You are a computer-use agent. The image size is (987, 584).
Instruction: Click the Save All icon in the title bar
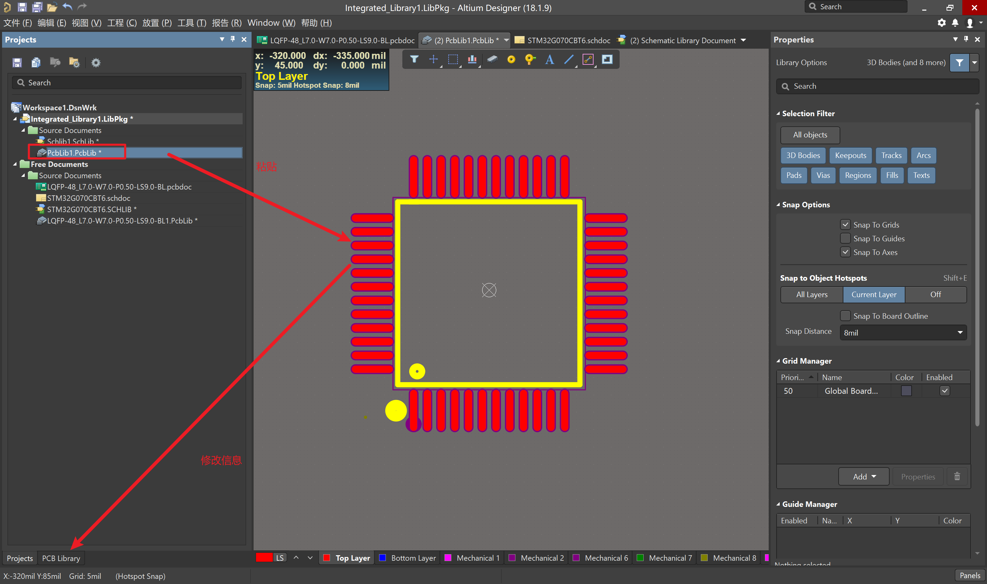(x=37, y=7)
